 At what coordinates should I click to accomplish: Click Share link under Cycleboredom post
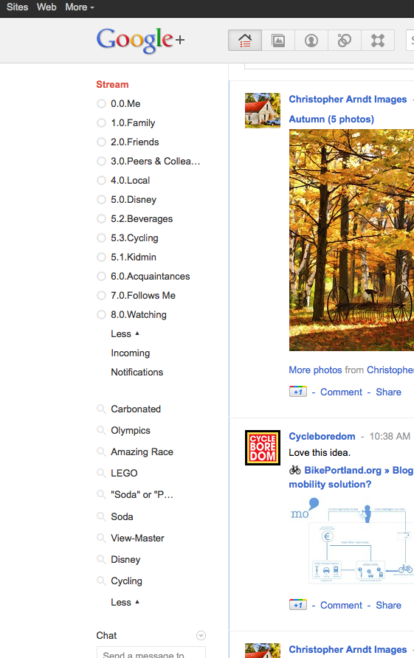(388, 605)
